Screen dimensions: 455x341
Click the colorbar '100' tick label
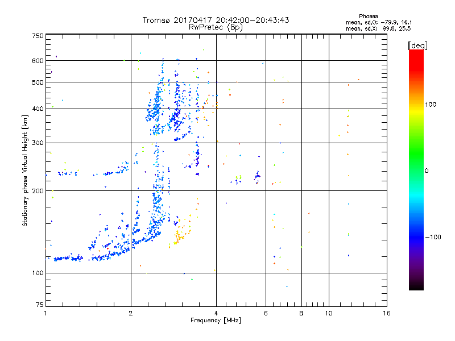pos(431,105)
